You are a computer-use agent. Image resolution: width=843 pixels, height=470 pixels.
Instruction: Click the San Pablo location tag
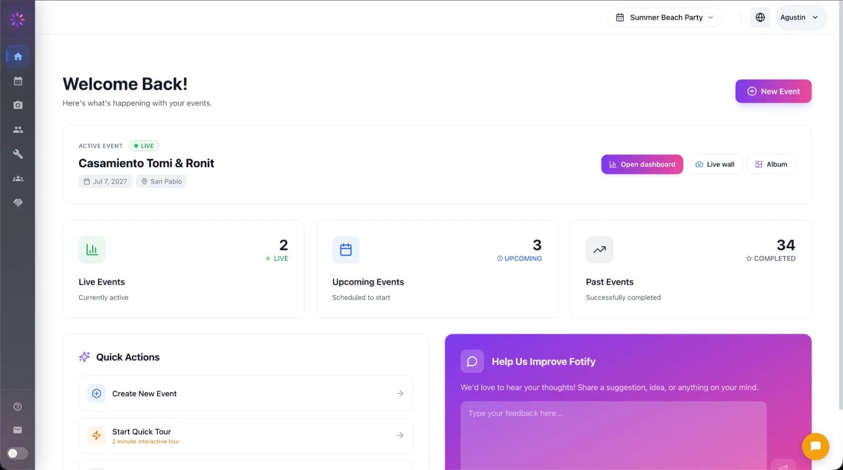point(161,181)
